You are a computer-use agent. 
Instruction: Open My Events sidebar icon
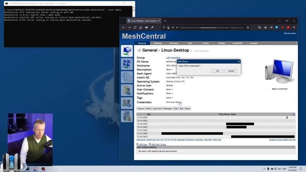click(x=127, y=77)
